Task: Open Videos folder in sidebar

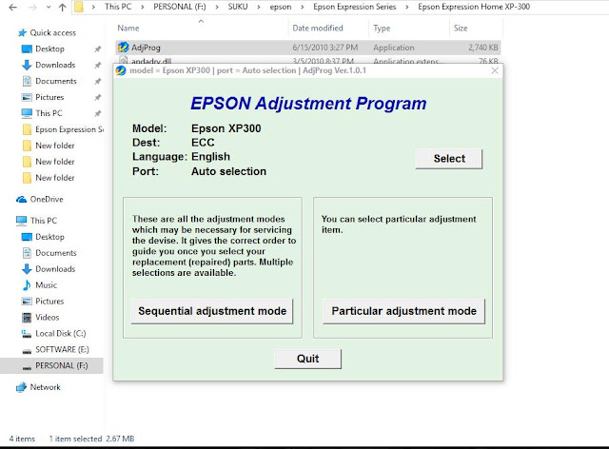Action: [47, 318]
